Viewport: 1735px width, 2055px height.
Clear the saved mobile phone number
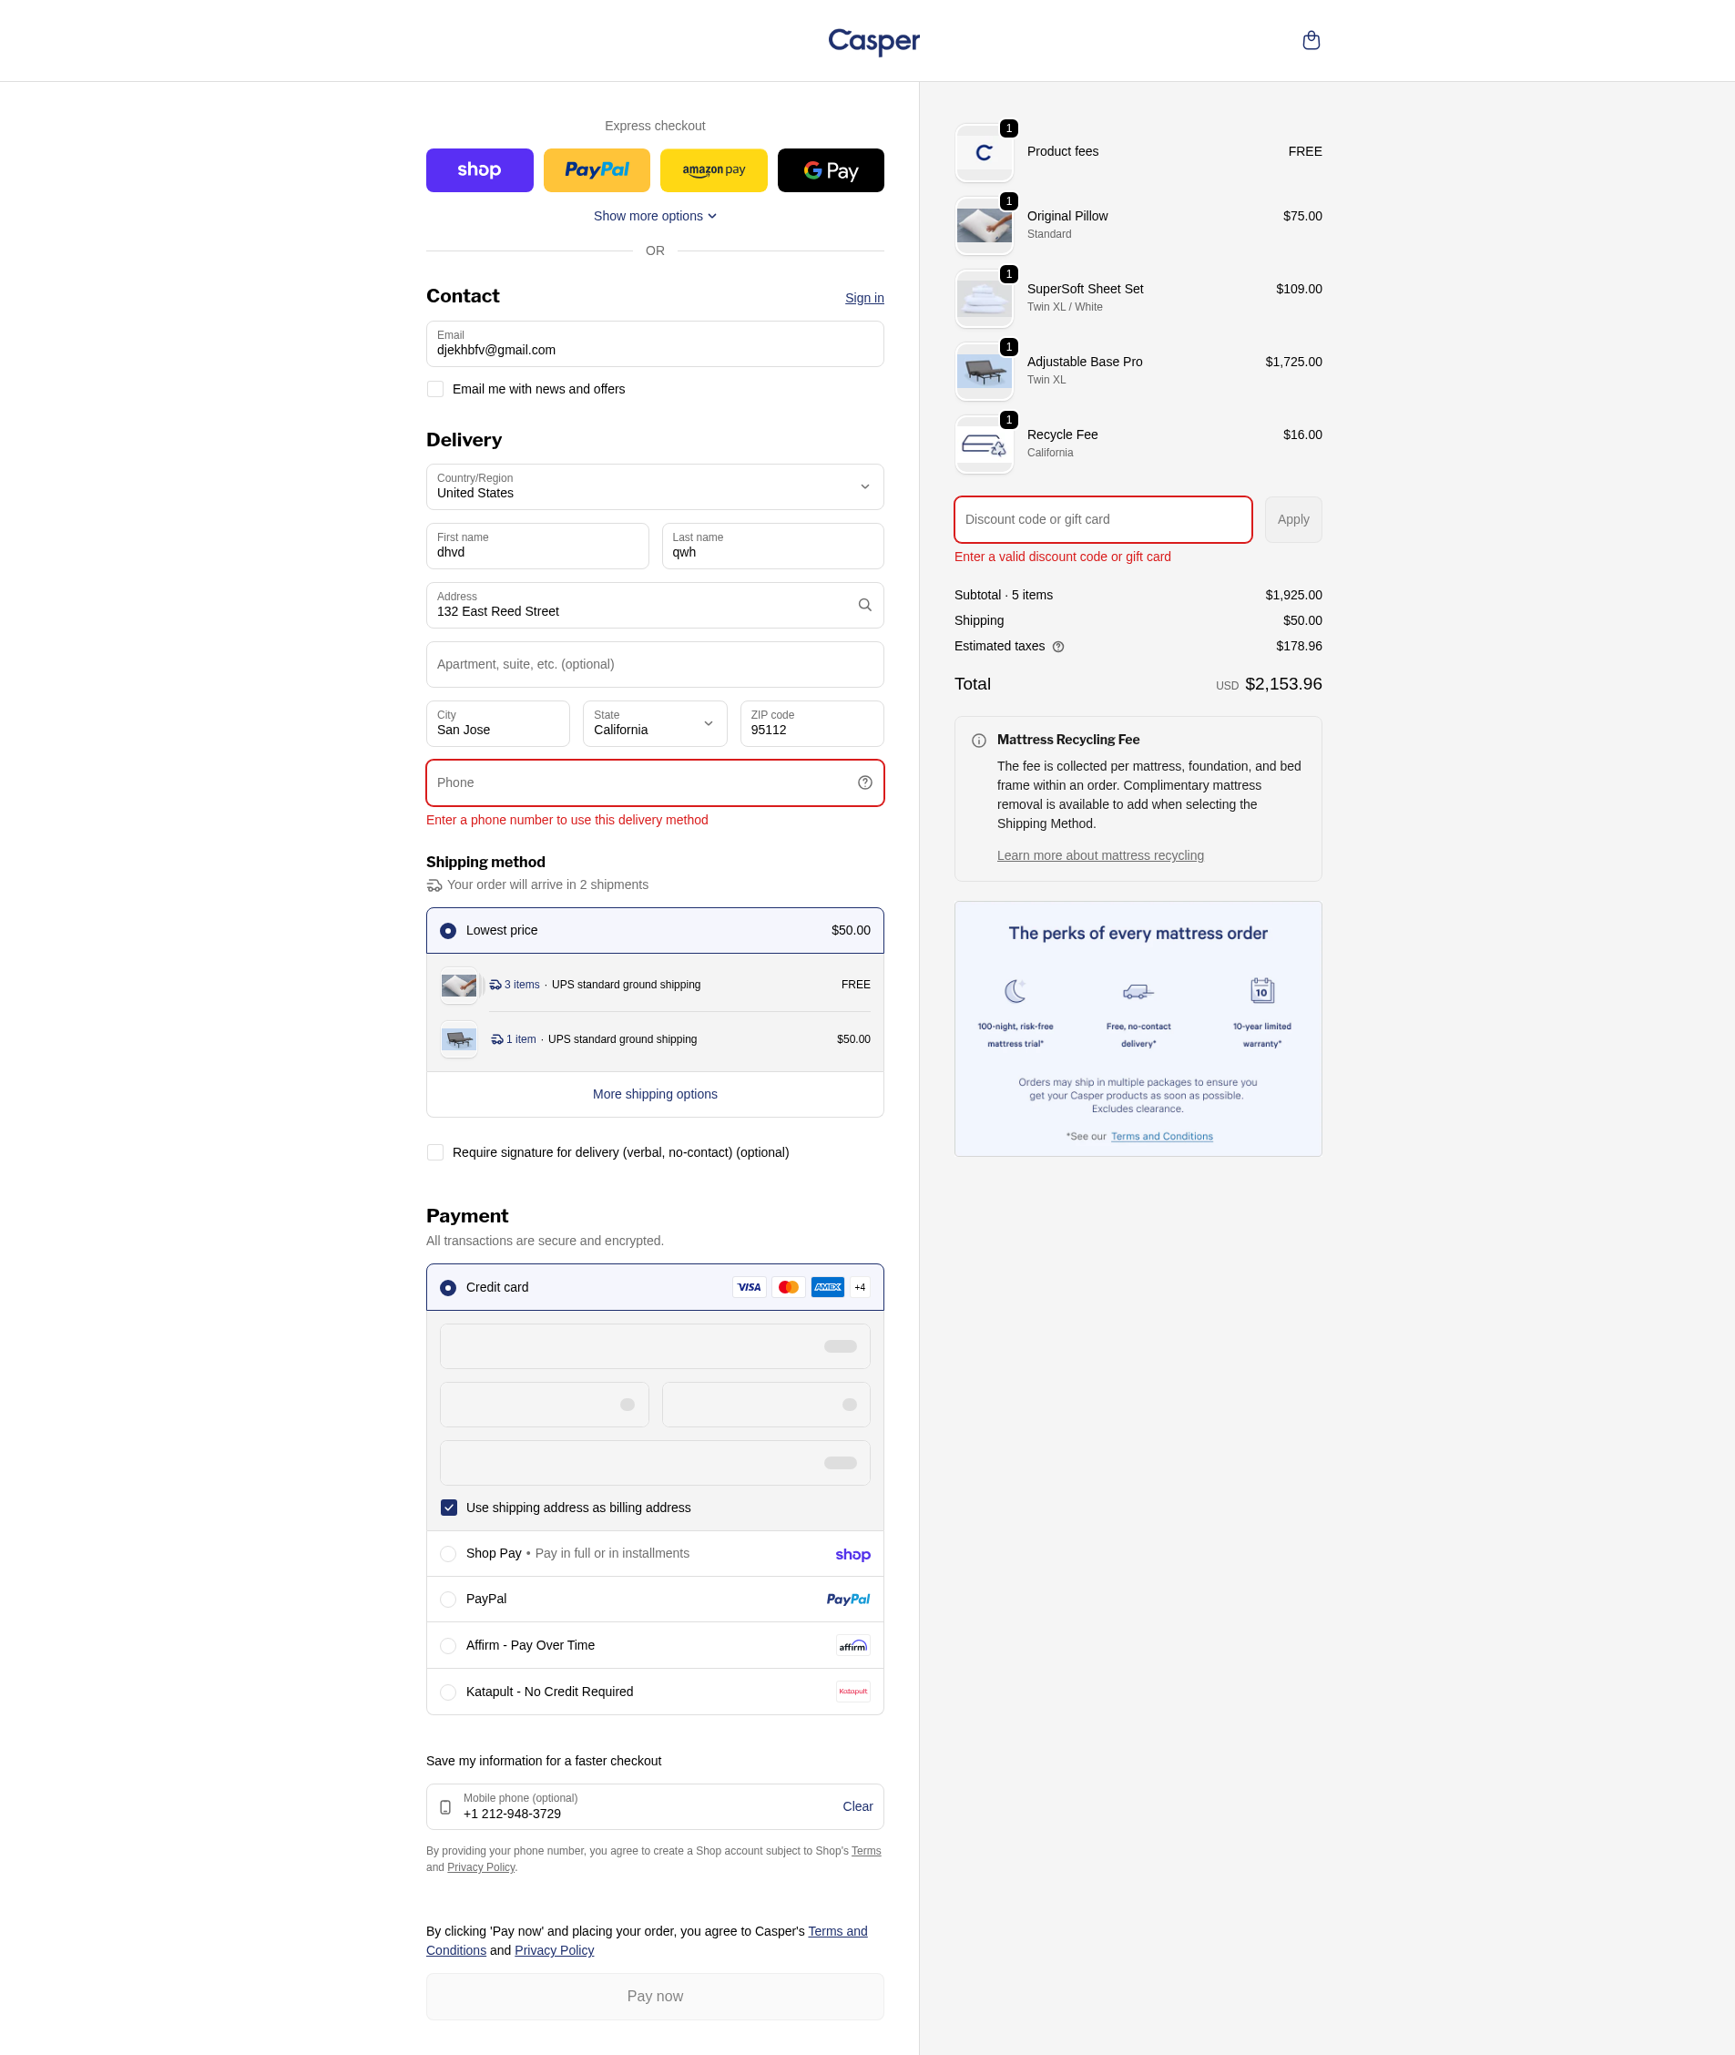[x=857, y=1807]
